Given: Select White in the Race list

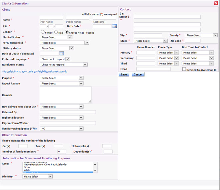Looking at the screenshot, I should (27, 170).
